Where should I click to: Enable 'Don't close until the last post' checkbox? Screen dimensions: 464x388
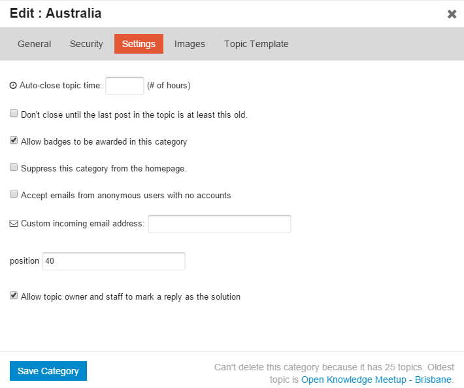14,114
